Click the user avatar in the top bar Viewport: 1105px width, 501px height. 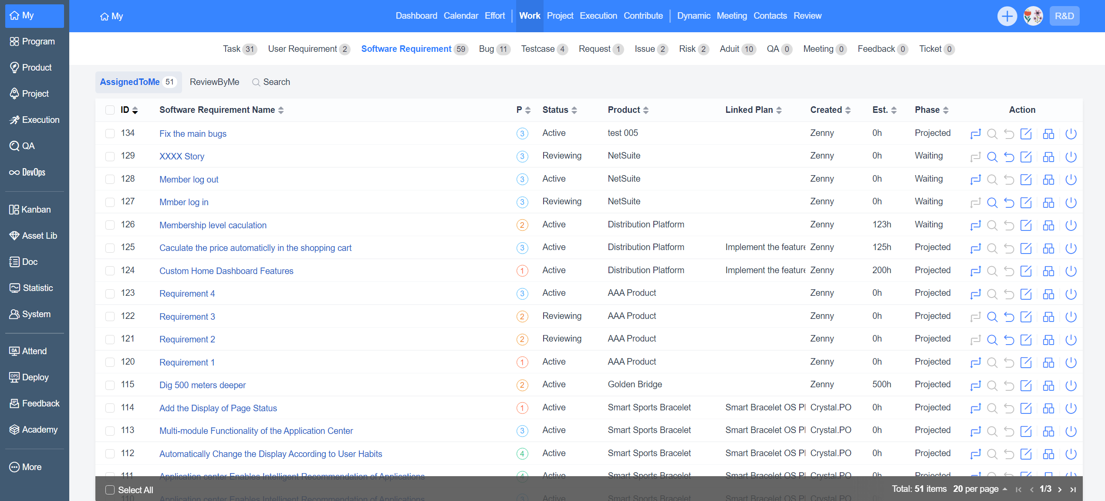[x=1033, y=16]
